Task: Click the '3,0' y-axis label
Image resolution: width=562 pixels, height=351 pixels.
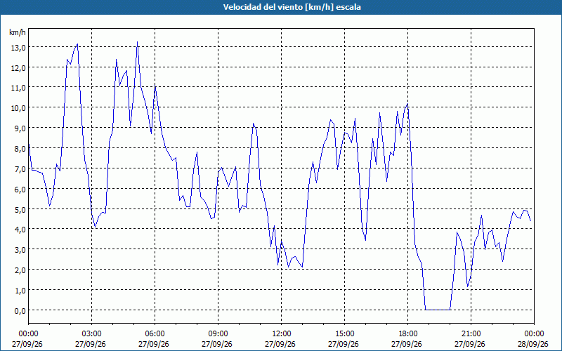Action: [20, 250]
